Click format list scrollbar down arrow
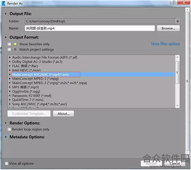Screen dimensions: 191x170 (177, 105)
